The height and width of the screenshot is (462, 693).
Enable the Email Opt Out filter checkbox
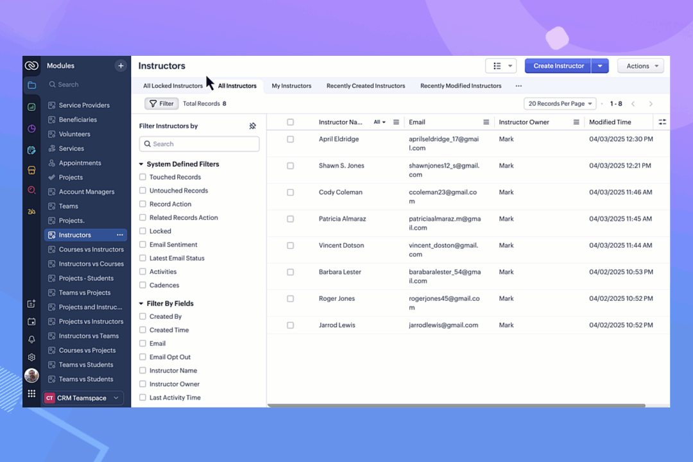click(143, 357)
